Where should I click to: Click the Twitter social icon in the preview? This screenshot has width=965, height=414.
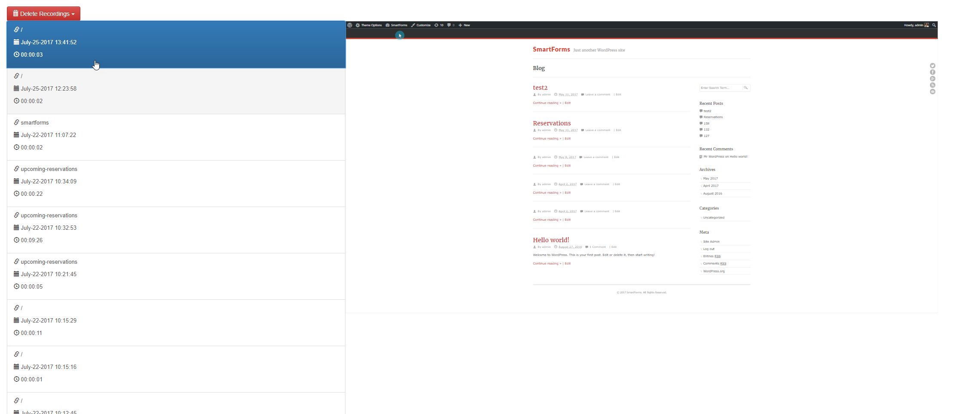coord(932,66)
